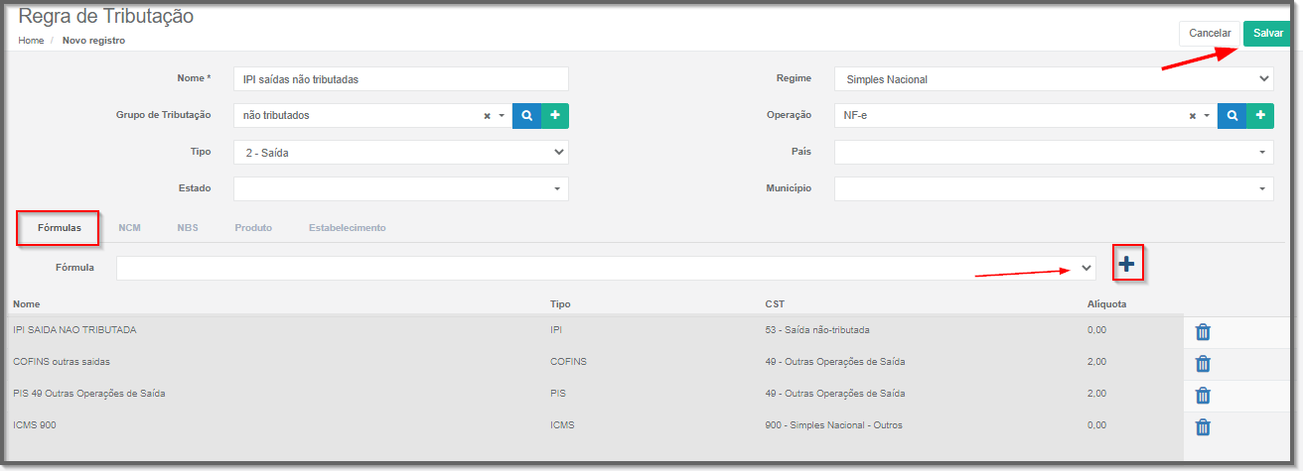The image size is (1303, 471).
Task: Click the Nome input field
Action: coord(400,79)
